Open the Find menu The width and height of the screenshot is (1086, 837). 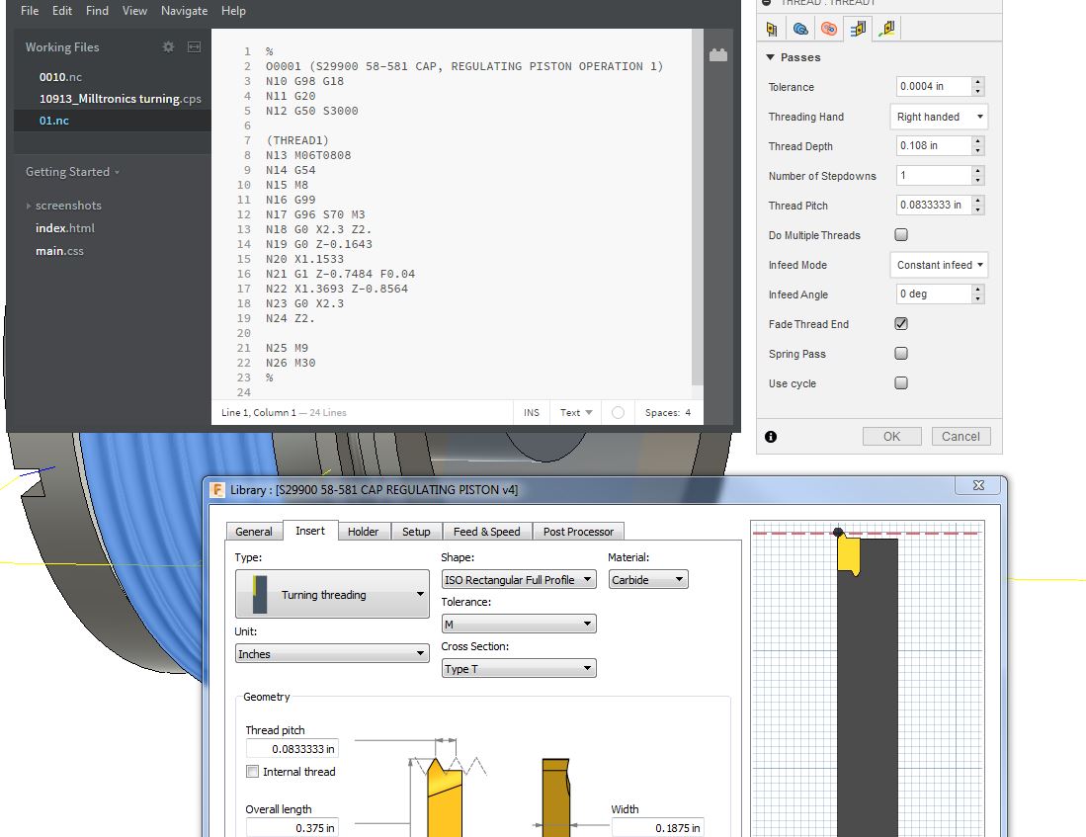[97, 11]
